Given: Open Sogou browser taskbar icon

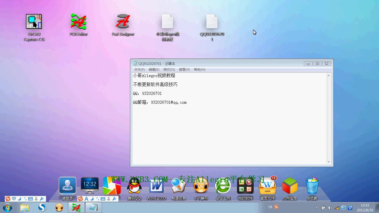Looking at the screenshot, I should (x=42, y=207).
